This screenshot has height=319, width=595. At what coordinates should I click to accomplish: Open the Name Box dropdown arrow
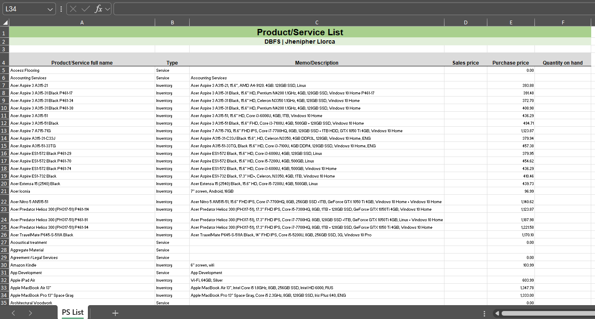[50, 9]
